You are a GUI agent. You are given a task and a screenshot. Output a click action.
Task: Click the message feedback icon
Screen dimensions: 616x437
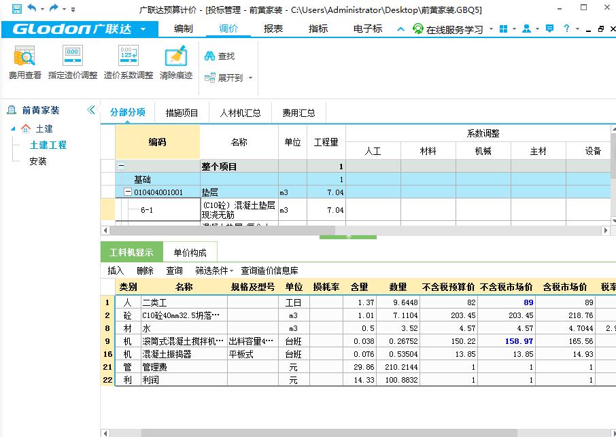[550, 29]
